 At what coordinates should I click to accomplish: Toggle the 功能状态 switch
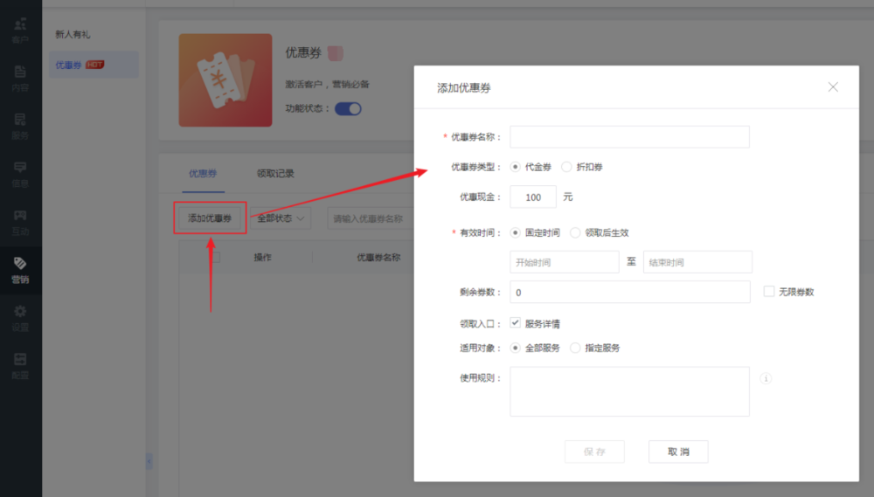coord(348,109)
